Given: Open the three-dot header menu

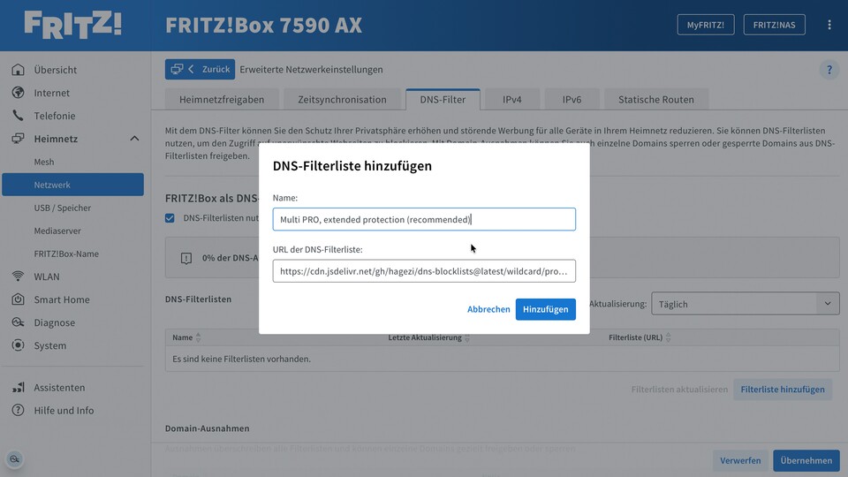Looking at the screenshot, I should tap(829, 25).
